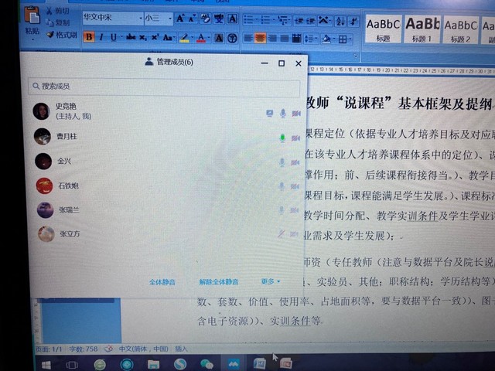This screenshot has width=495, height=371.
Task: Toggle microphone for 曹月柱
Action: point(282,138)
